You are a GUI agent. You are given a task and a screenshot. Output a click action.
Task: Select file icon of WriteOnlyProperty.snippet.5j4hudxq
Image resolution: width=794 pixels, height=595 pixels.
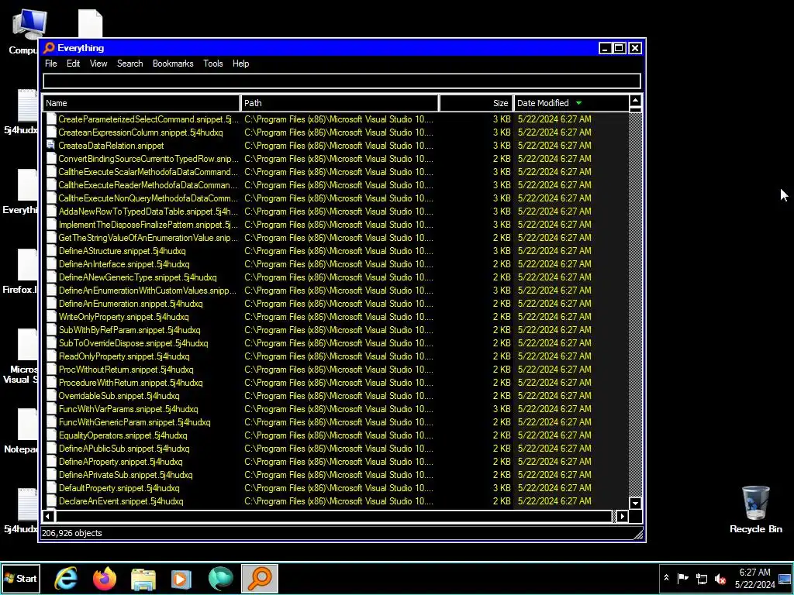pos(50,316)
